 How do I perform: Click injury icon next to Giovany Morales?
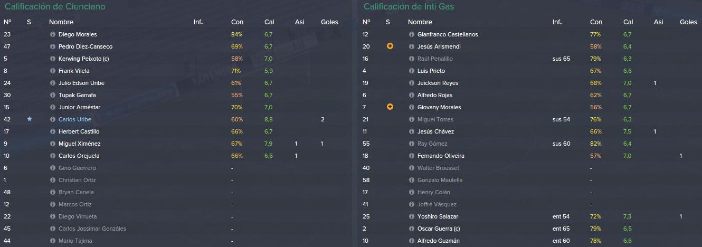click(390, 107)
